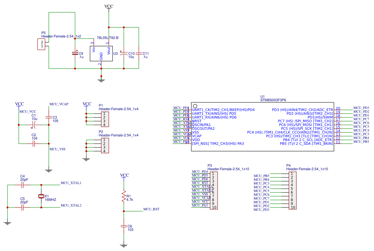Image resolution: width=374 pixels, height=251 pixels.
Task: Click the MCU_XTAL1 net label beside C4
Action: pos(71,183)
